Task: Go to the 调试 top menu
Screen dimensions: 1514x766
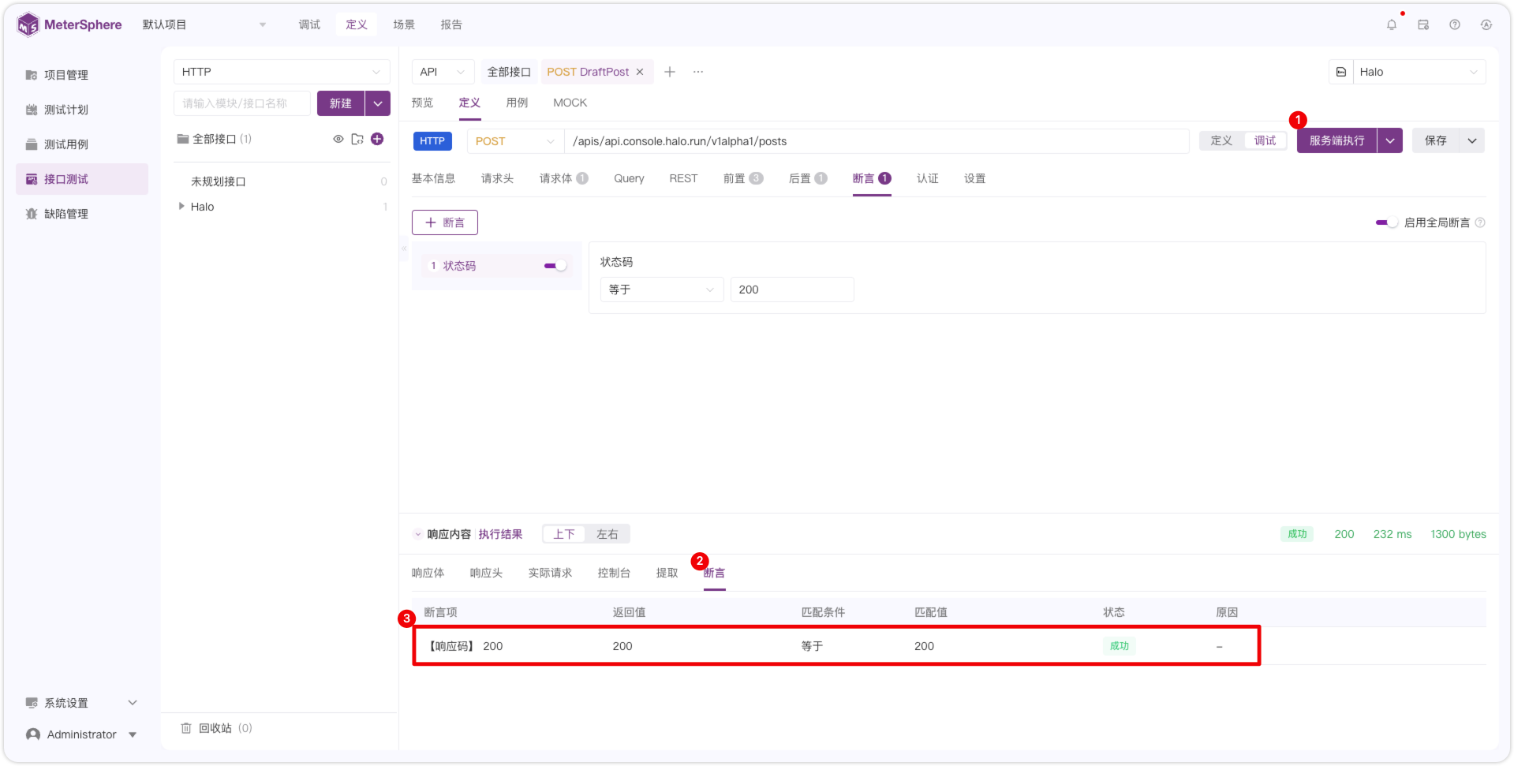Action: pos(309,24)
